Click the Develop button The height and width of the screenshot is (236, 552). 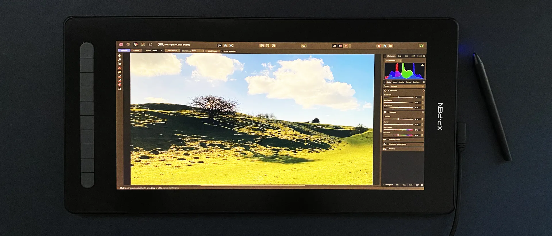tap(124, 50)
